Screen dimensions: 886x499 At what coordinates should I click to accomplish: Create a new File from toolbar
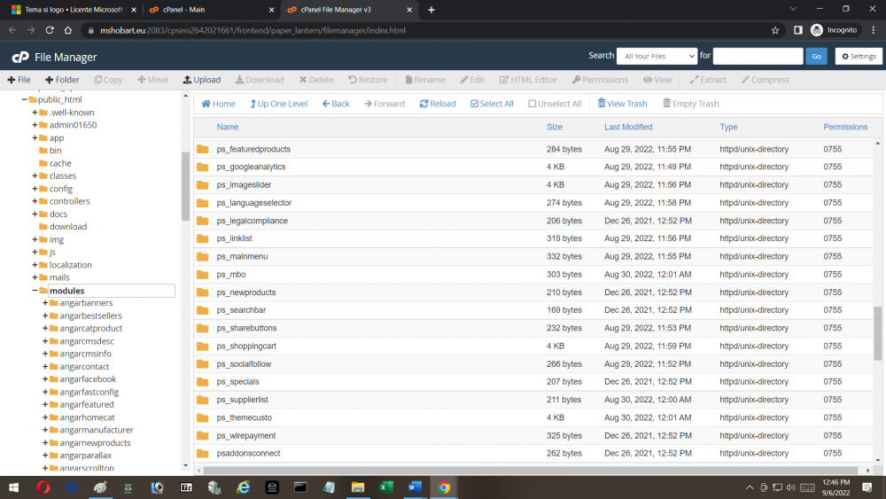19,80
